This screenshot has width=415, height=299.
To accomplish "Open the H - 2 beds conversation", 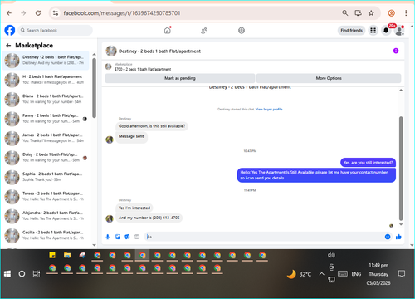I will click(x=46, y=80).
